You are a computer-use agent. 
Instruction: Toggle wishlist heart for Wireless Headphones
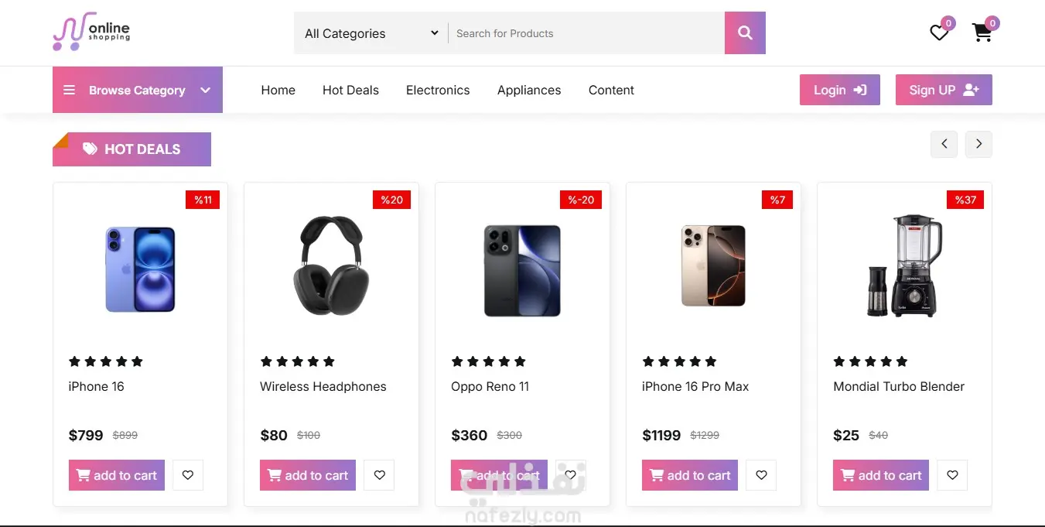pyautogui.click(x=379, y=475)
